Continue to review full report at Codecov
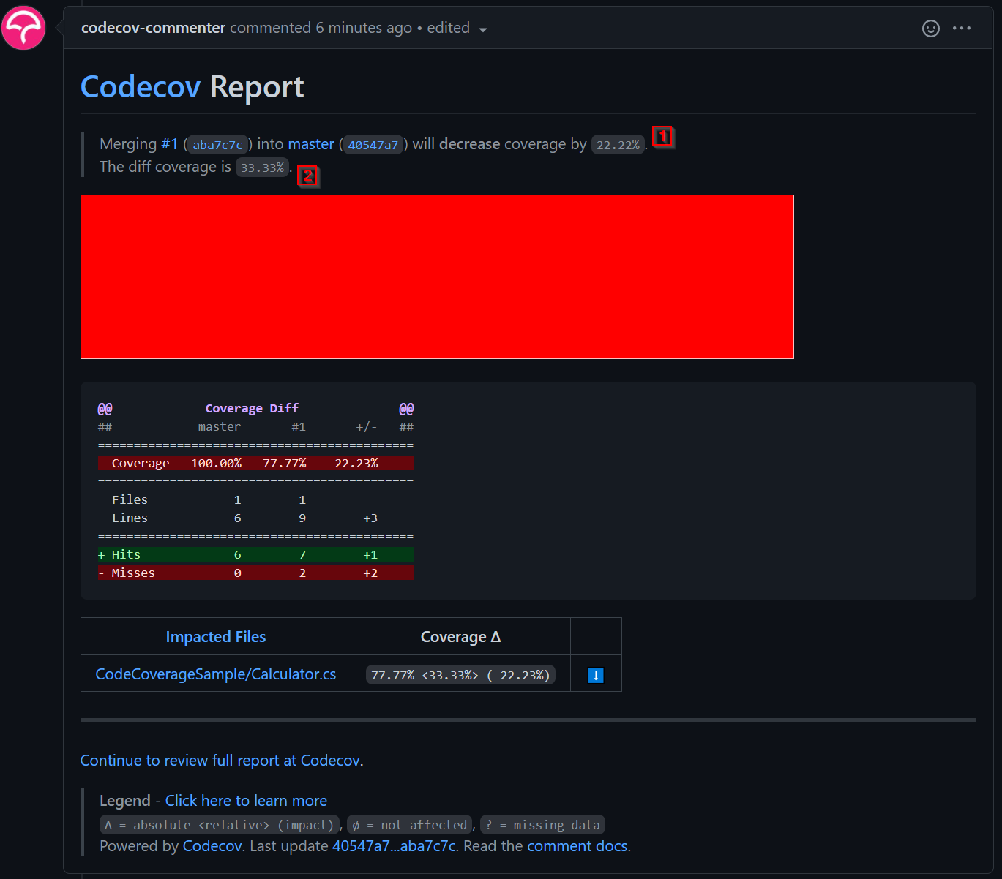 click(x=220, y=761)
